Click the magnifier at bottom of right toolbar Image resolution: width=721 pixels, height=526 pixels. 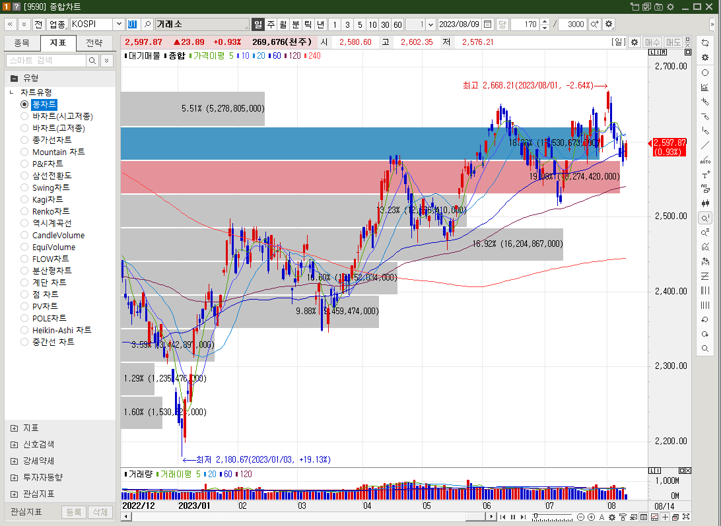705,349
